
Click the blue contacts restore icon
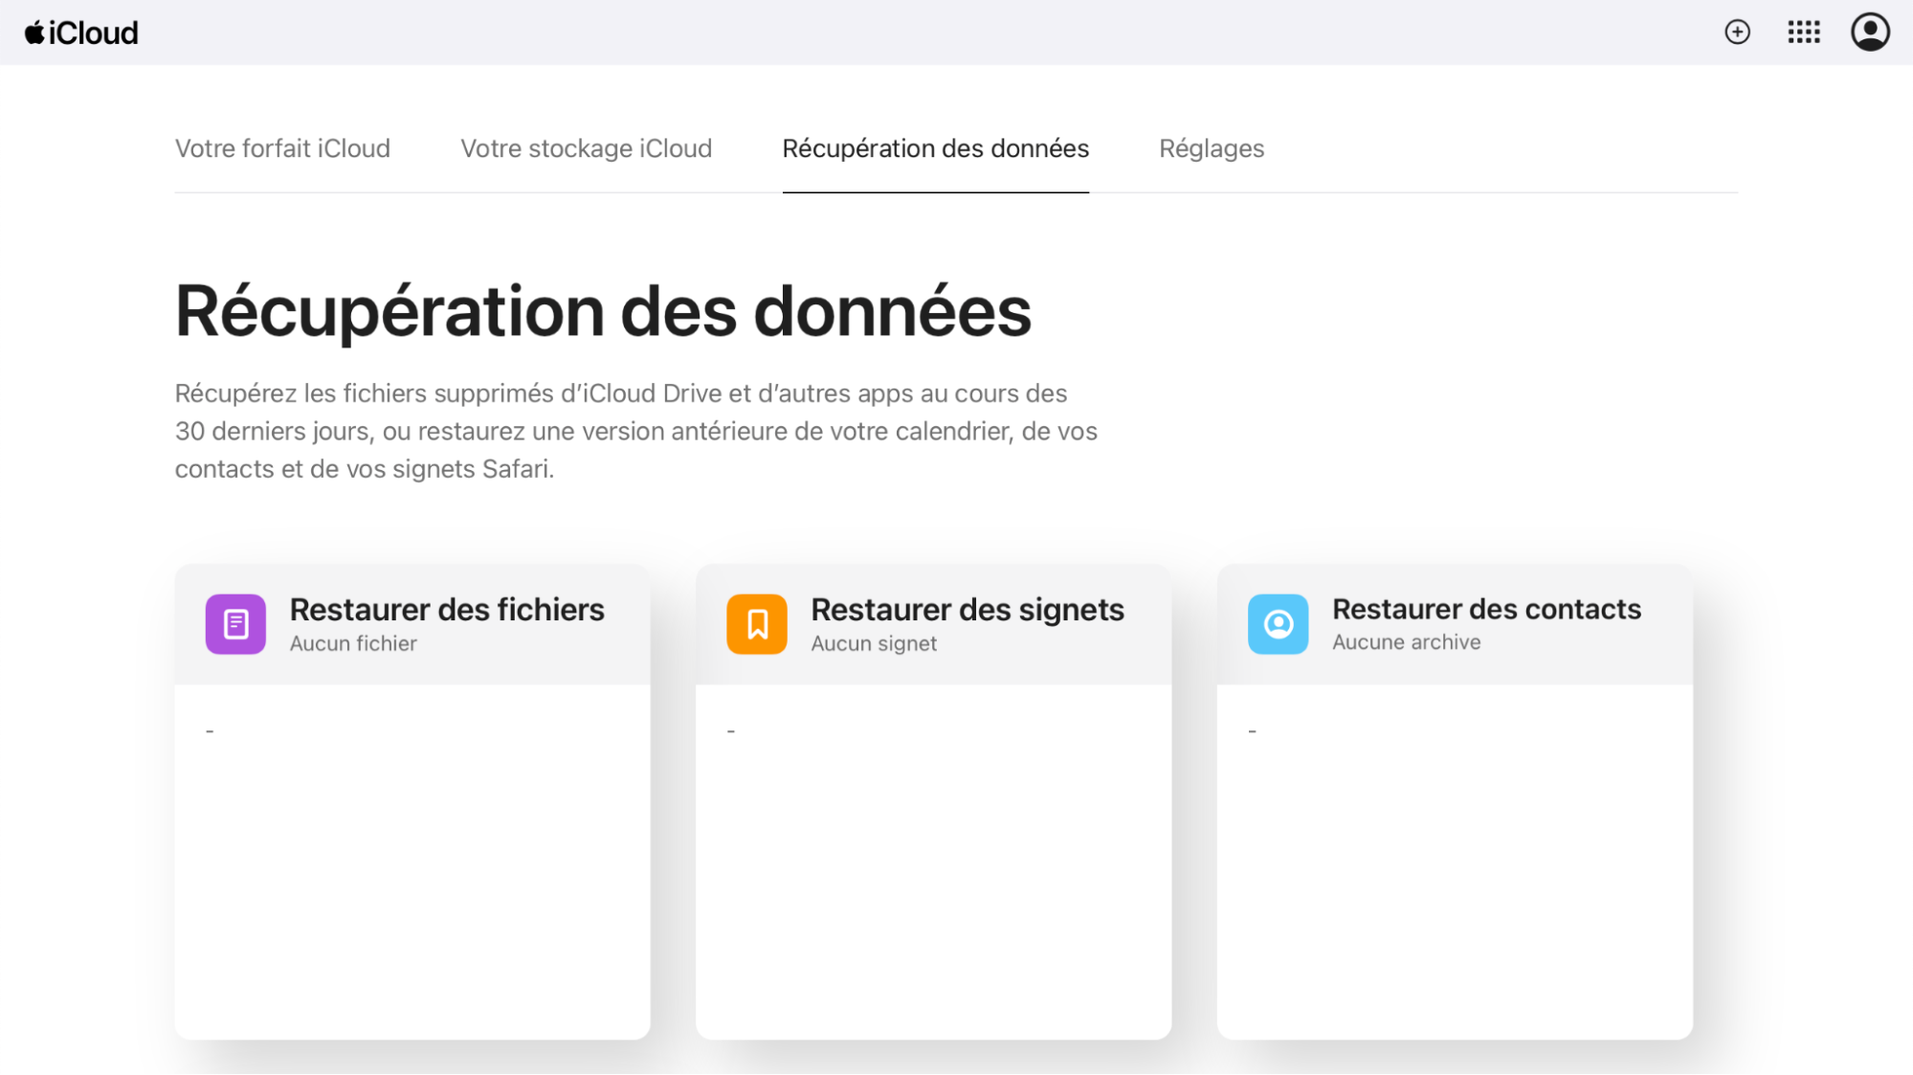1277,623
